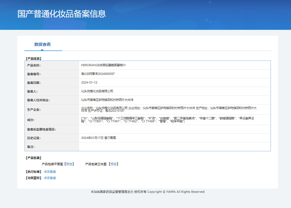Click 汕头悦橙化妆品有限公司 in the 备案人 row
Image resolution: width=291 pixels, height=208 pixels.
click(97, 91)
